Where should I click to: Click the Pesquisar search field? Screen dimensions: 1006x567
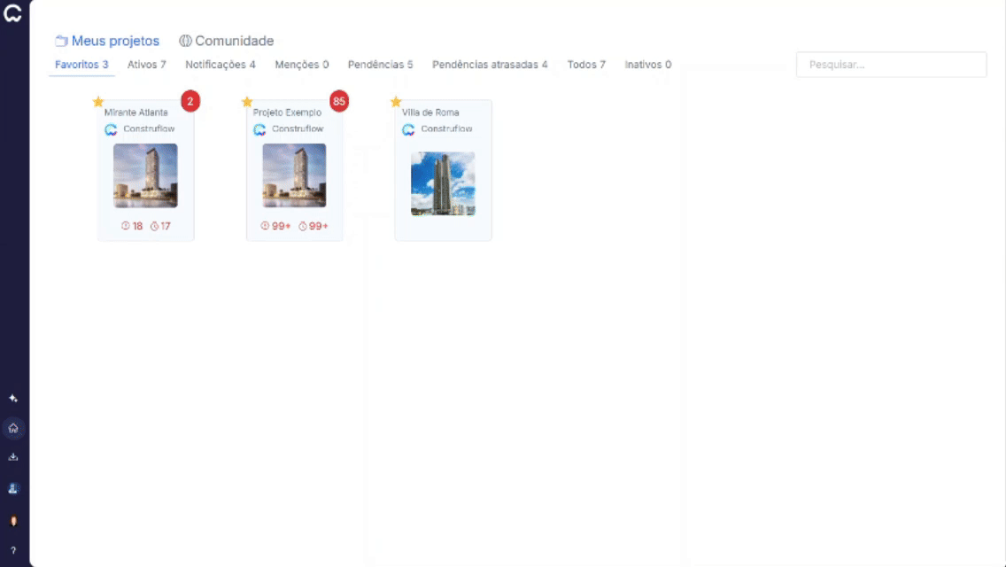(891, 65)
